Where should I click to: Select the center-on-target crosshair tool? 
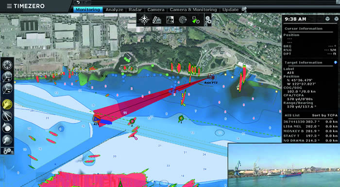pyautogui.click(x=7, y=65)
